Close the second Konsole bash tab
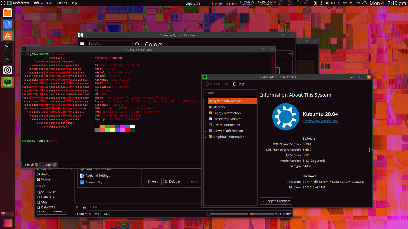The height and width of the screenshot is (229, 408). click(55, 165)
